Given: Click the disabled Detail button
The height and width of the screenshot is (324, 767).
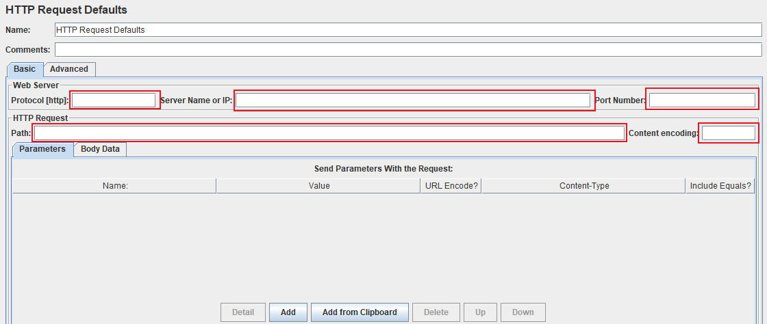Looking at the screenshot, I should (243, 312).
